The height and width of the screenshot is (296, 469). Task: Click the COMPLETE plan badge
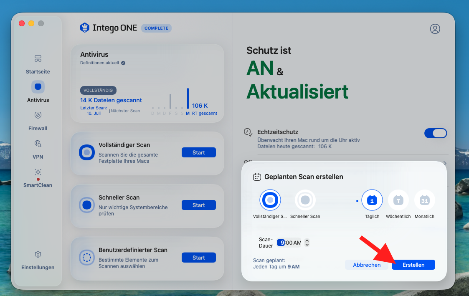click(x=156, y=28)
